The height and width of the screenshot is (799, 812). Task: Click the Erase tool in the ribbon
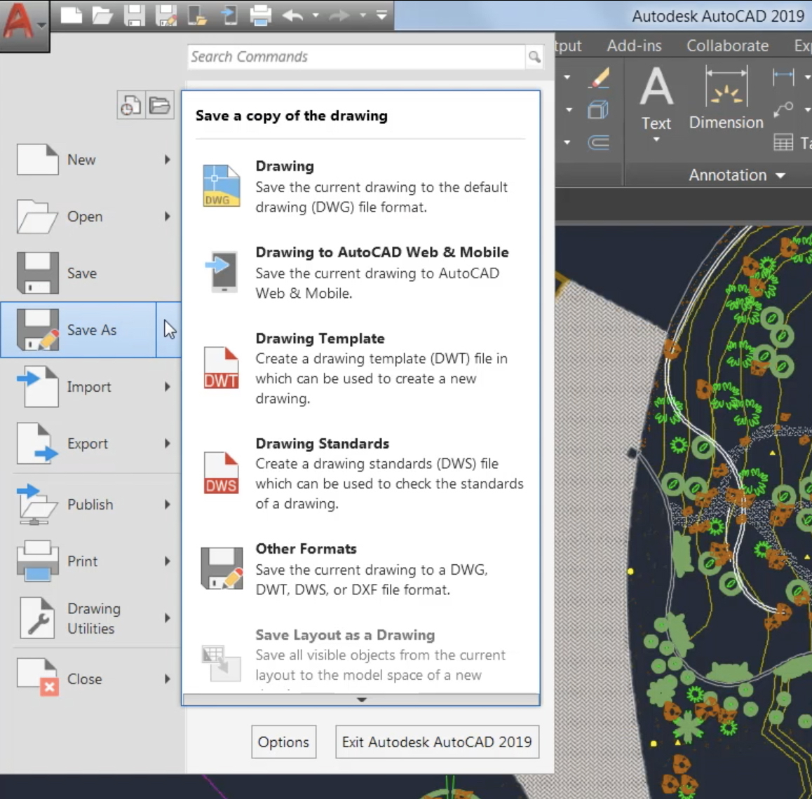(598, 78)
